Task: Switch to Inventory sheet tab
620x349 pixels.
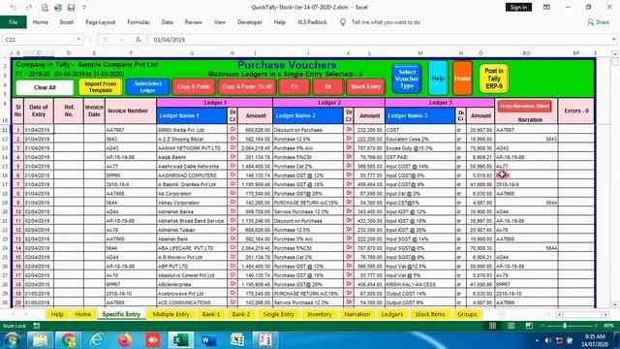Action: coord(319,314)
